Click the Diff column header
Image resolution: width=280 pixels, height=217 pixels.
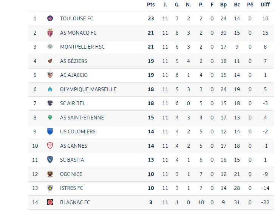click(265, 5)
